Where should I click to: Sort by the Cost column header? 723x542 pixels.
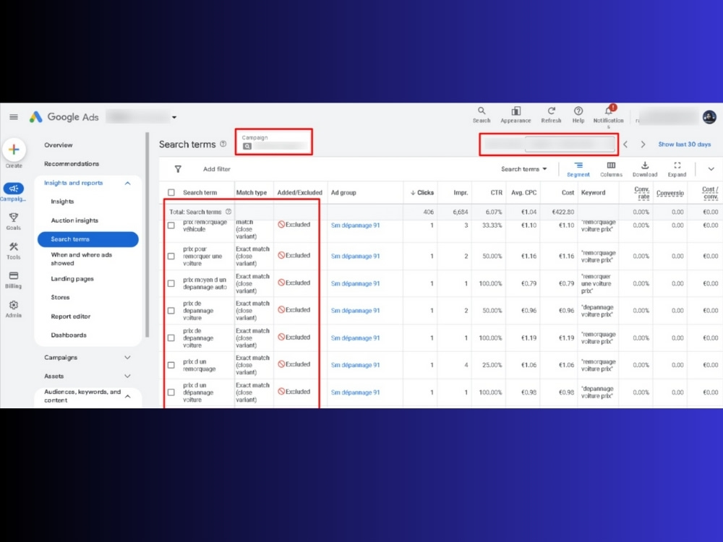pyautogui.click(x=568, y=193)
